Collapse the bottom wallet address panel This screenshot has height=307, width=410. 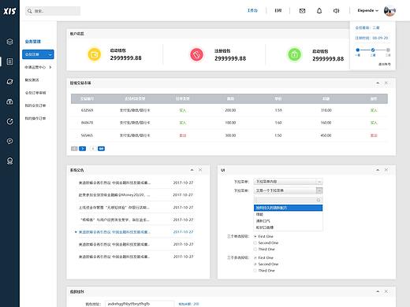point(378,291)
